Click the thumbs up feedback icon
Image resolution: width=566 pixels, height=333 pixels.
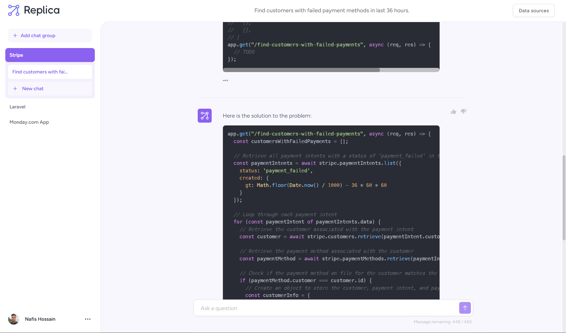pyautogui.click(x=453, y=112)
